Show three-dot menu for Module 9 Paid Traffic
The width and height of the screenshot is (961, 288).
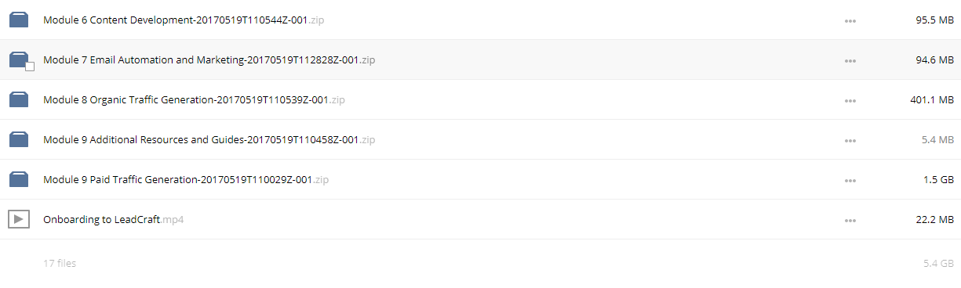click(x=850, y=181)
